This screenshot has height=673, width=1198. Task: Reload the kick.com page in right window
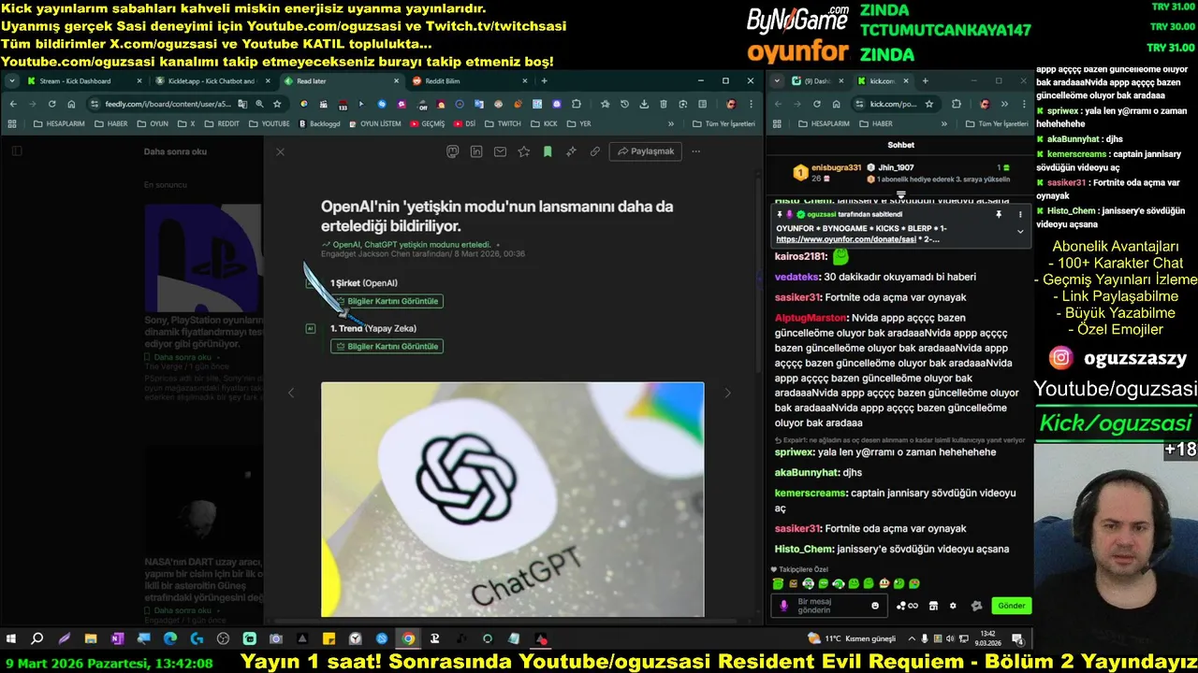pos(816,104)
